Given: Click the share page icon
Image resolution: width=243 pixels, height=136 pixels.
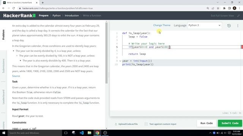Looking at the screenshot, I should click(213, 8).
